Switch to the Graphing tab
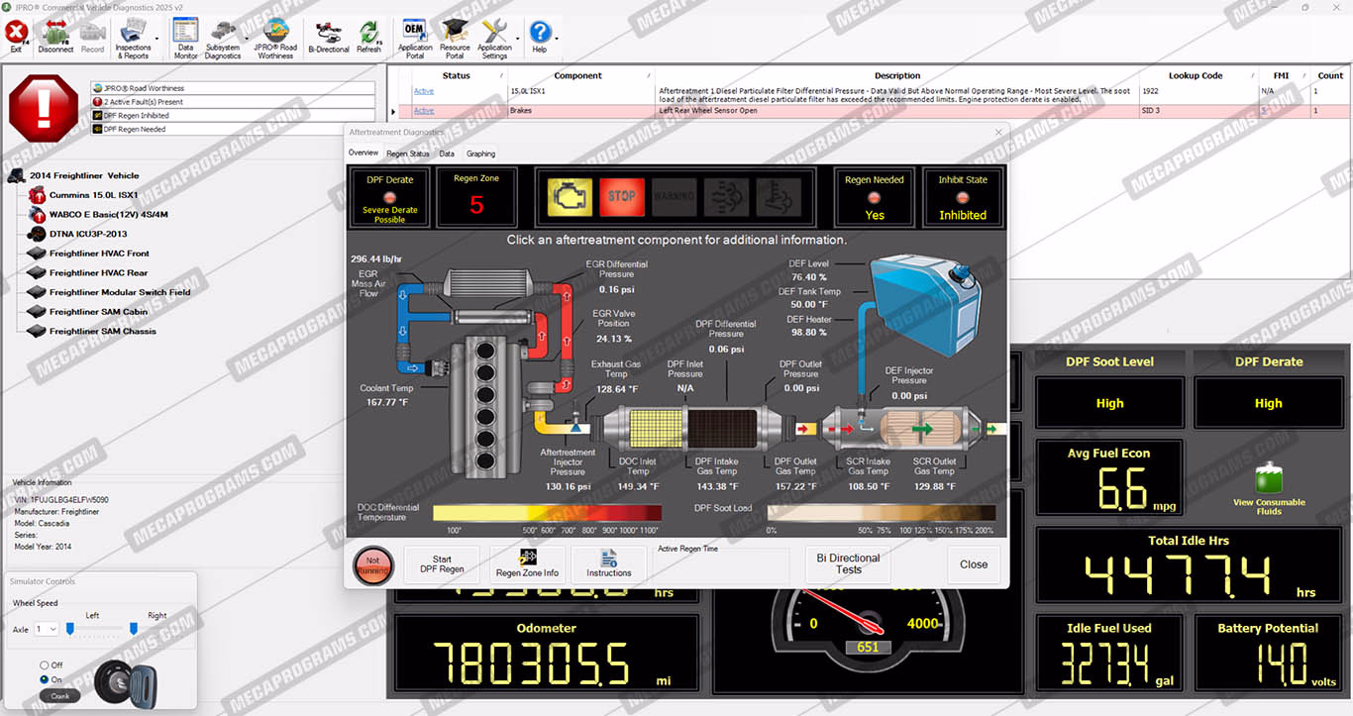Screen dimensions: 1353x716 [481, 153]
